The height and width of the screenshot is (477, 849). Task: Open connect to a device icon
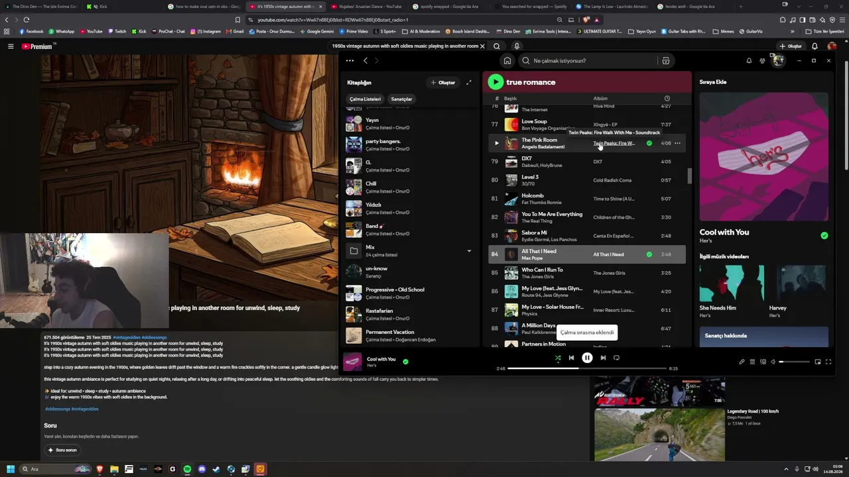click(x=763, y=362)
